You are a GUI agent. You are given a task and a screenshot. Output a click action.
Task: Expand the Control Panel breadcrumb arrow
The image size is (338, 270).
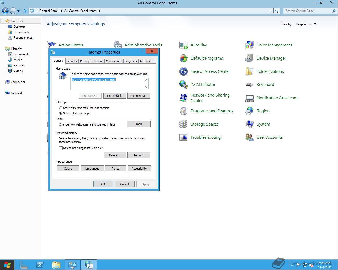coord(61,11)
